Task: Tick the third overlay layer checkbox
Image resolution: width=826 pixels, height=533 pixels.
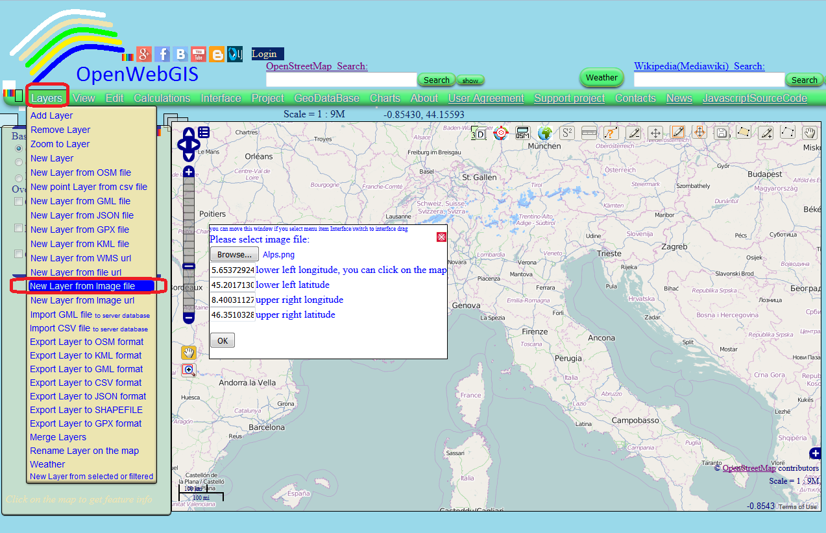Action: 19,254
